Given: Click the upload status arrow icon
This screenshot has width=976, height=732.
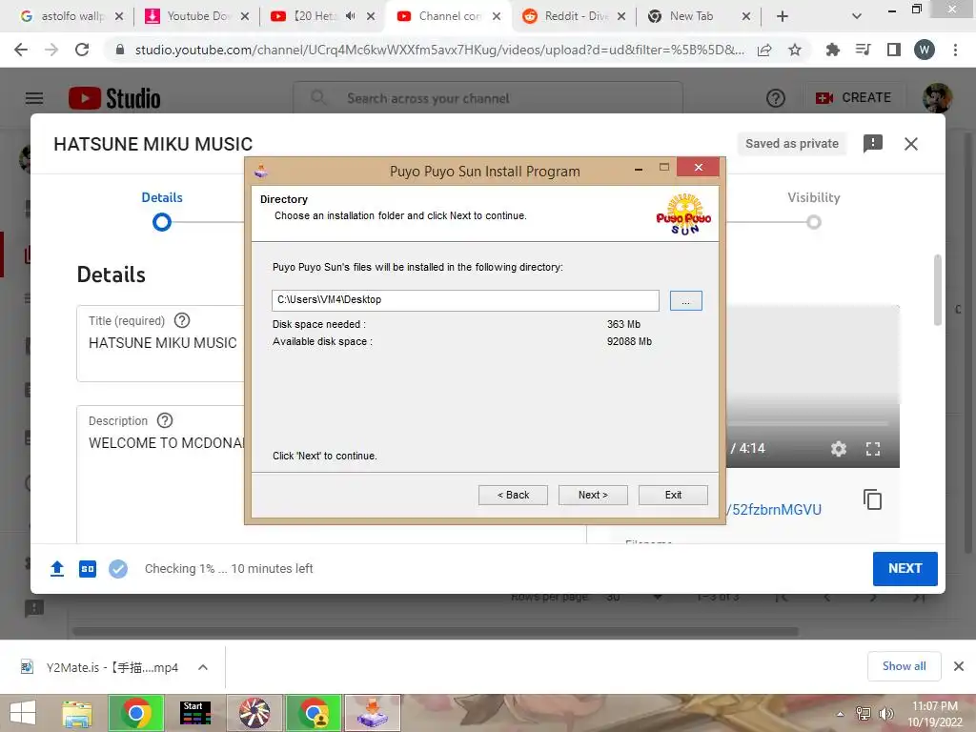Looking at the screenshot, I should (57, 568).
